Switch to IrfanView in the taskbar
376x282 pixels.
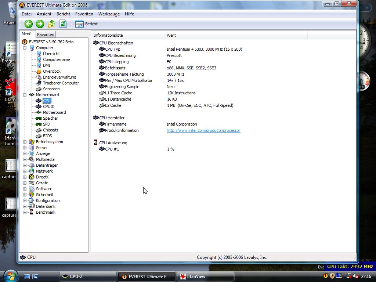click(205, 276)
